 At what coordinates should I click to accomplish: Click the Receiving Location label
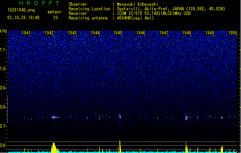(89, 9)
